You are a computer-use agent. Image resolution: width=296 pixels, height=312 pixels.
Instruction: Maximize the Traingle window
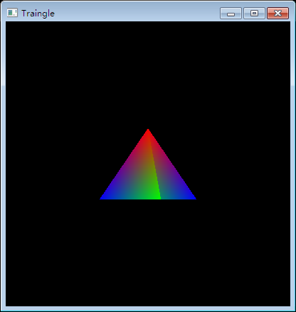pos(254,13)
